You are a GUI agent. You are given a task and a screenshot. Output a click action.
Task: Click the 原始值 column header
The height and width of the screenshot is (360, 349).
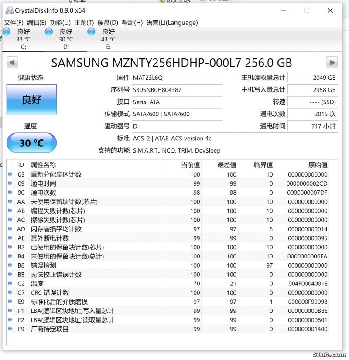point(318,165)
